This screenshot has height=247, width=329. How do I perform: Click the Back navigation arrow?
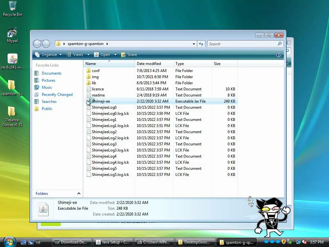pos(37,44)
